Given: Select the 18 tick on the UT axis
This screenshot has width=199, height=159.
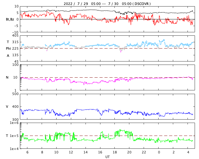Looking at the screenshot, I should (115, 152).
